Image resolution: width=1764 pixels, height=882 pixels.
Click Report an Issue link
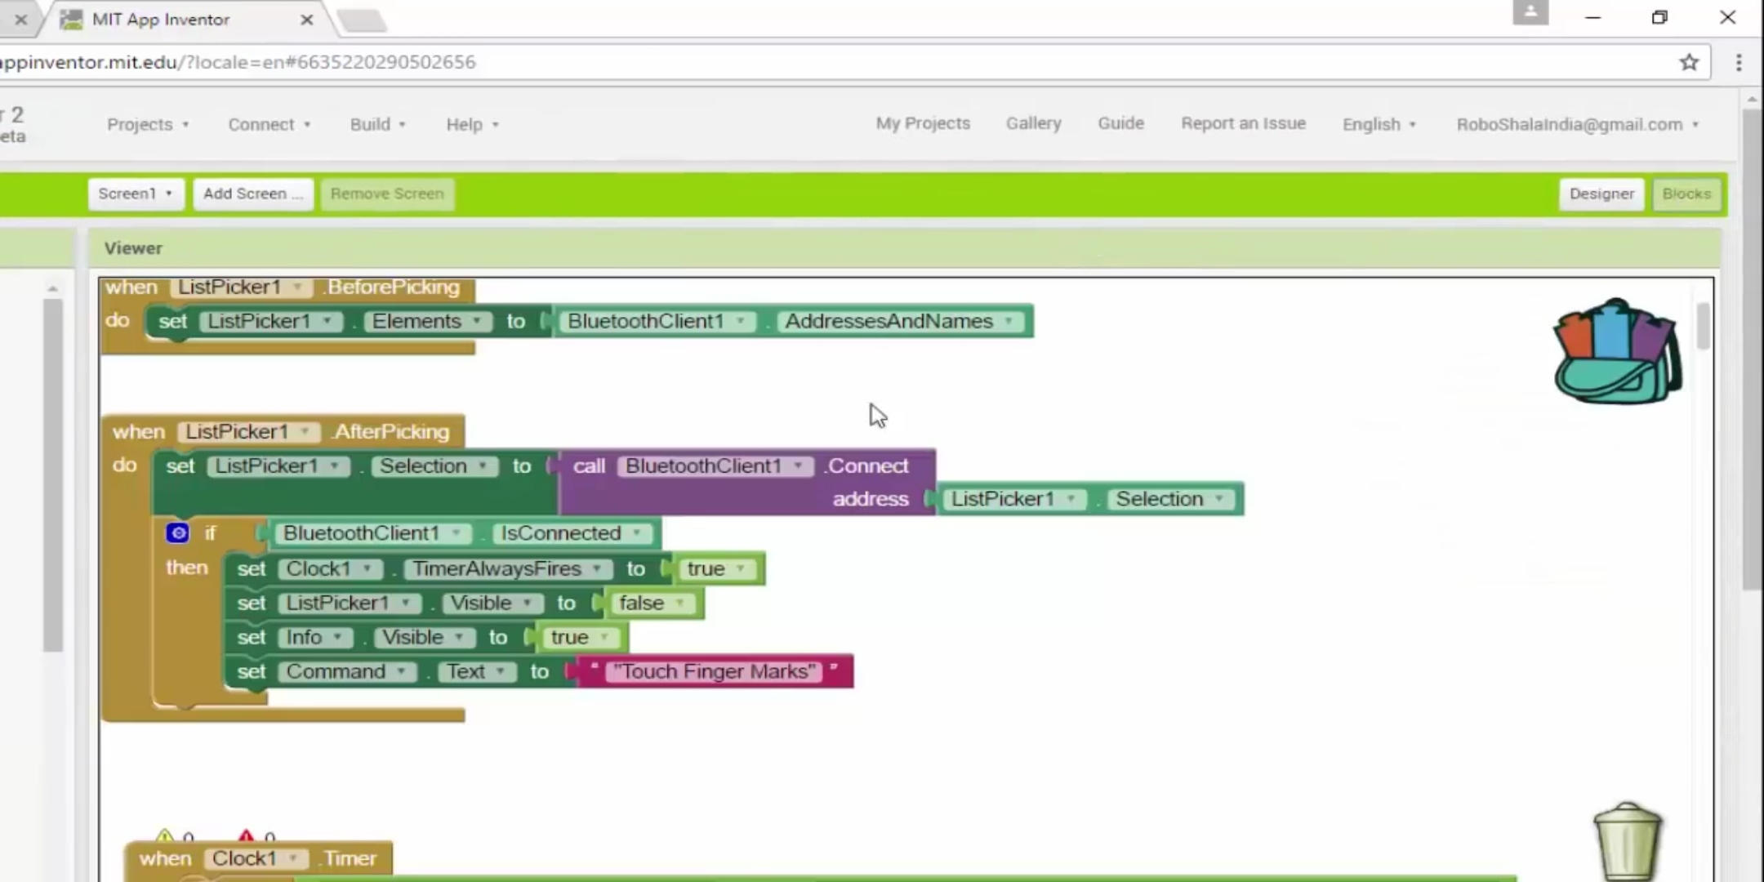[x=1243, y=123]
